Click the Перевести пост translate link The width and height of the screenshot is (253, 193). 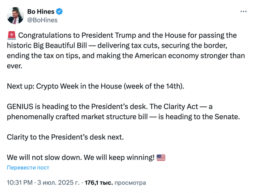28,168
